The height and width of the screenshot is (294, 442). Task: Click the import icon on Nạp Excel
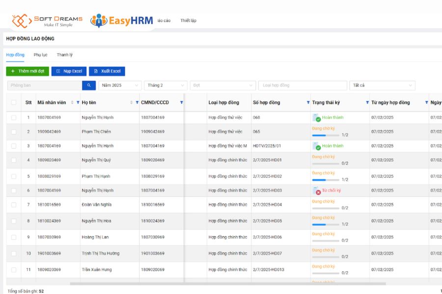58,71
